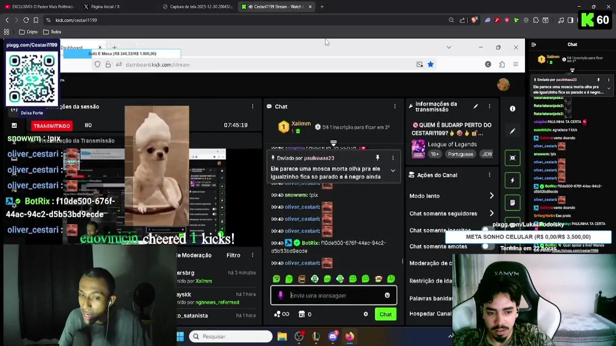Click the Portuguese language tag
The height and width of the screenshot is (346, 616).
pyautogui.click(x=461, y=154)
